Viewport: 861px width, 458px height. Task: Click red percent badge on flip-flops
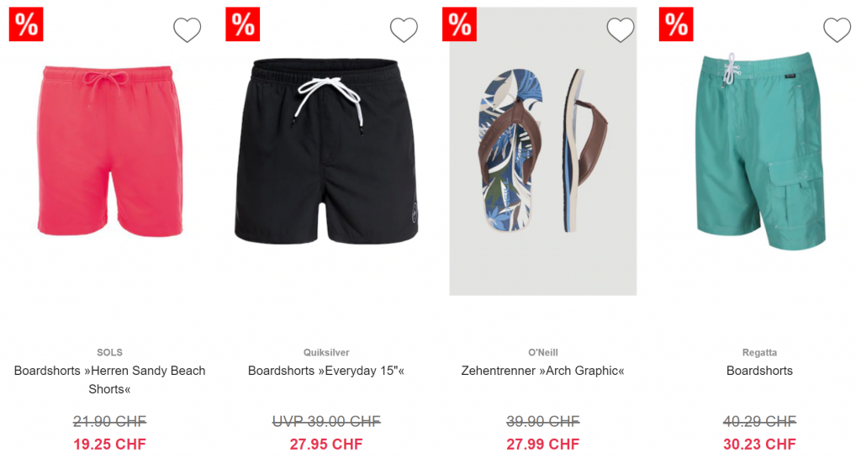coord(460,24)
